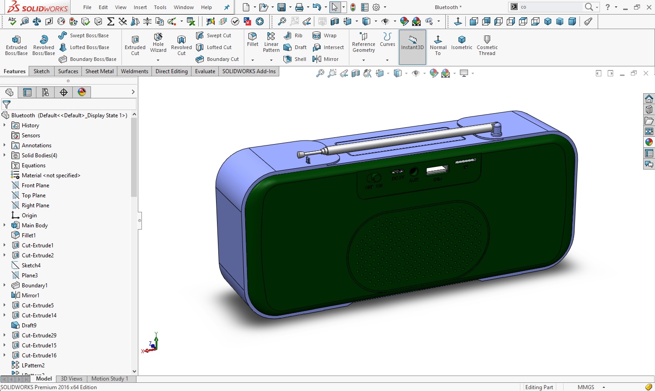Activate the Mirror feature tool
Screen dimensions: 655x391
(326, 59)
